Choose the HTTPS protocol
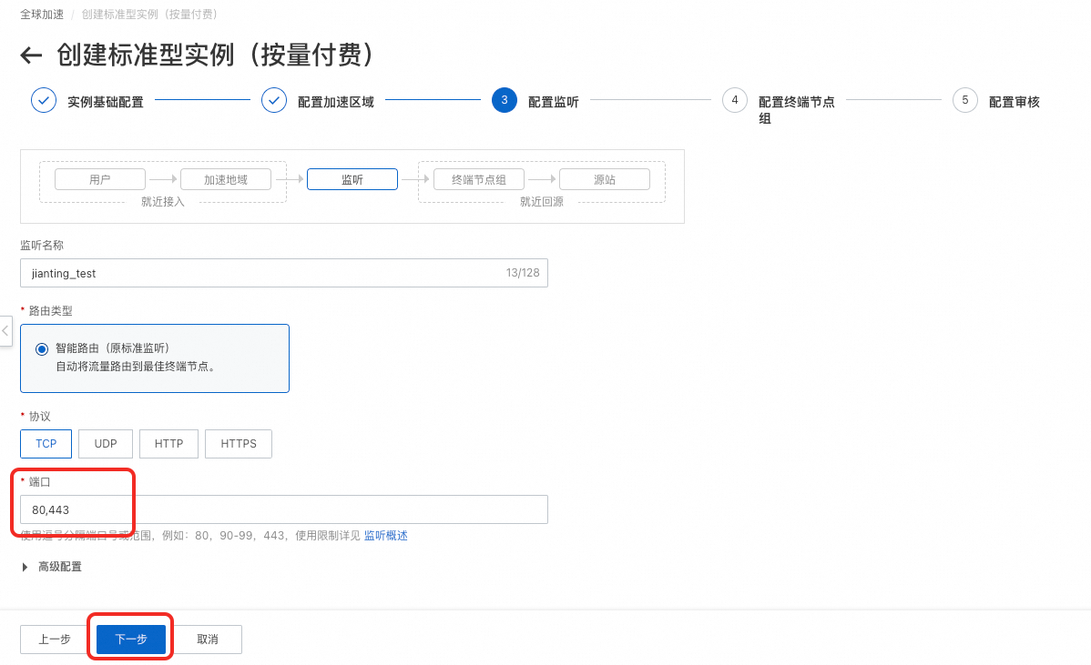The width and height of the screenshot is (1091, 665). tap(239, 443)
